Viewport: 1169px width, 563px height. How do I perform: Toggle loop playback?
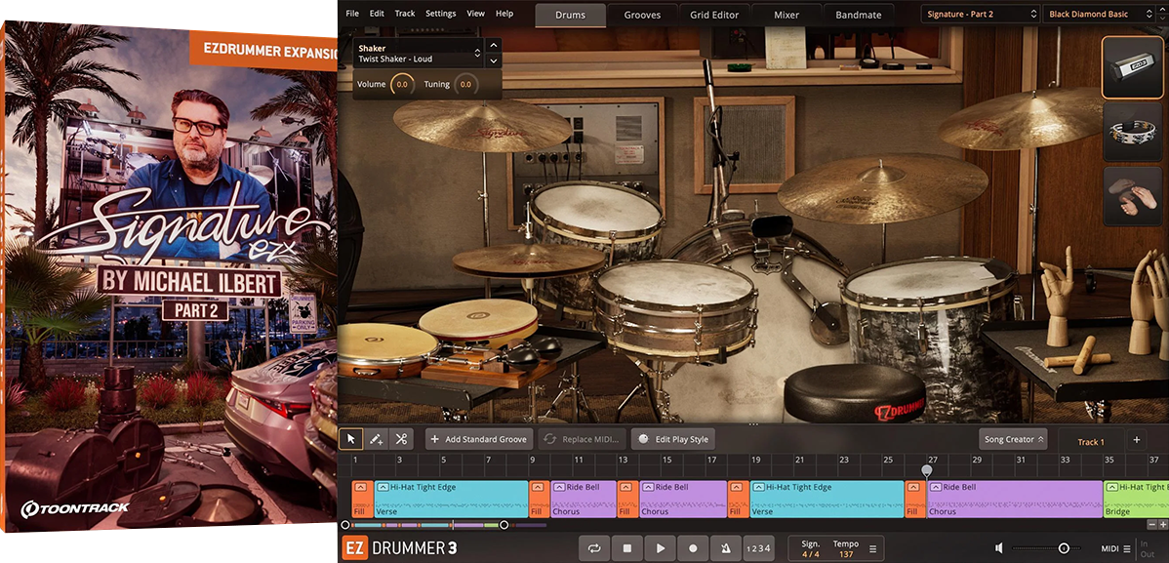(x=594, y=548)
